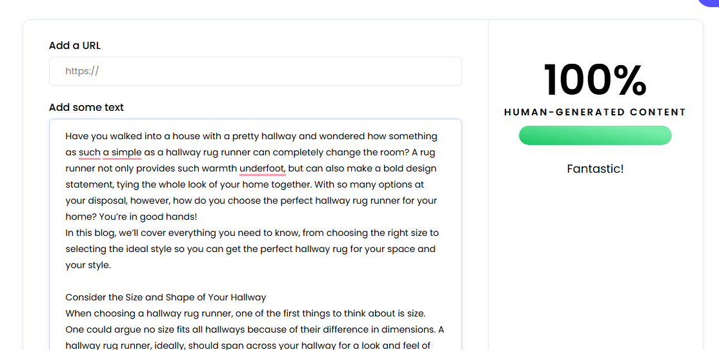Click the 'Fantastic!' result text
Image resolution: width=719 pixels, height=350 pixels.
tap(595, 169)
